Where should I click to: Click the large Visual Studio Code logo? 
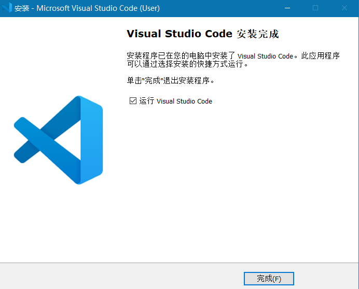[x=59, y=140]
